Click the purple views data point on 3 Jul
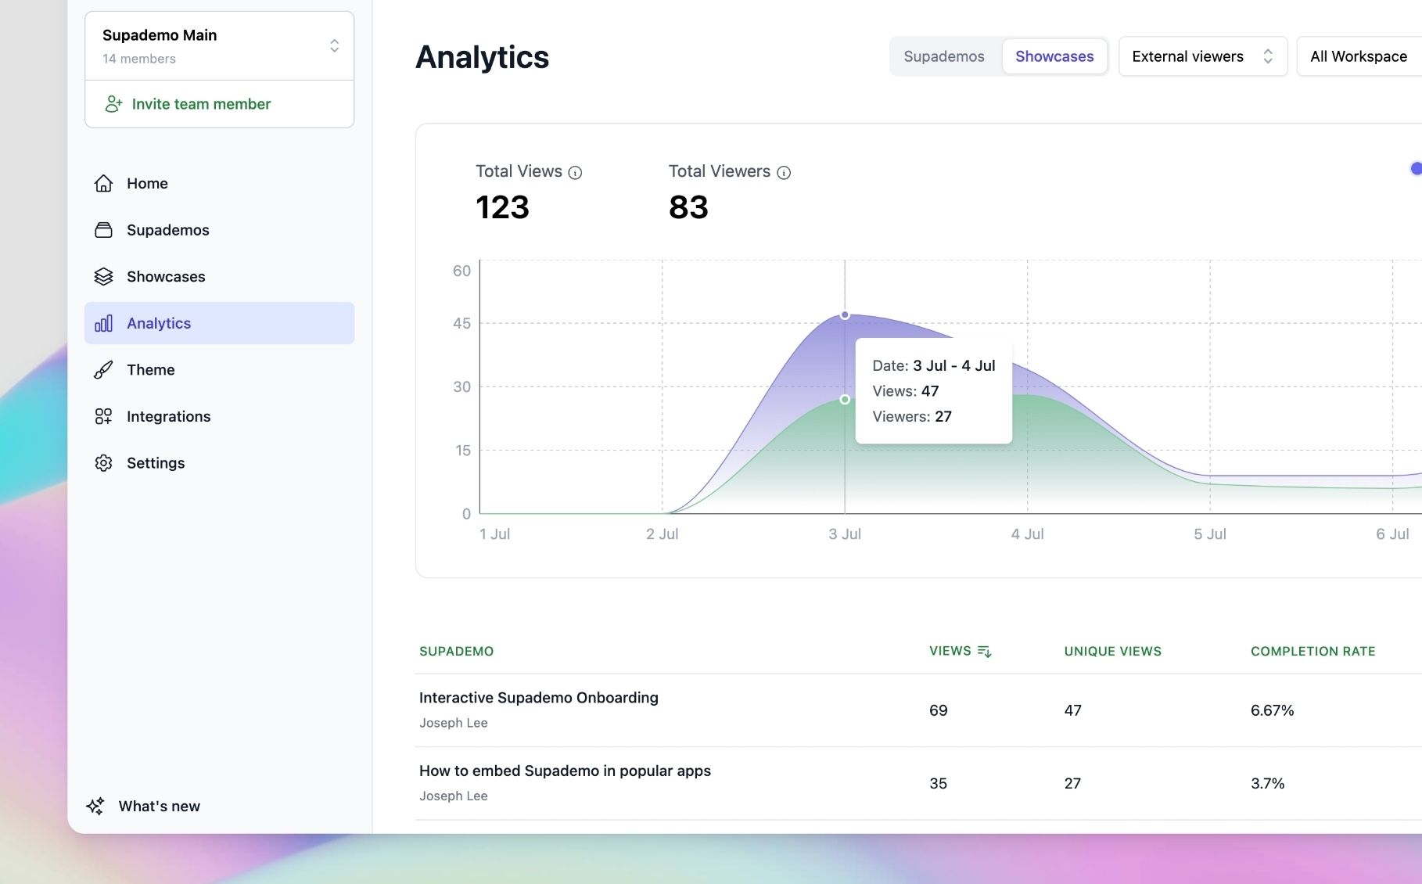 click(845, 315)
